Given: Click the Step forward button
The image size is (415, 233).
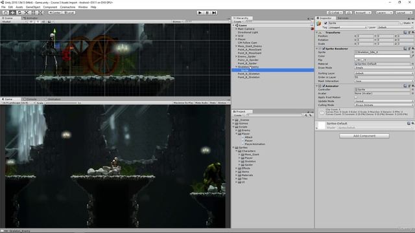Looking at the screenshot, I should tap(215, 13).
